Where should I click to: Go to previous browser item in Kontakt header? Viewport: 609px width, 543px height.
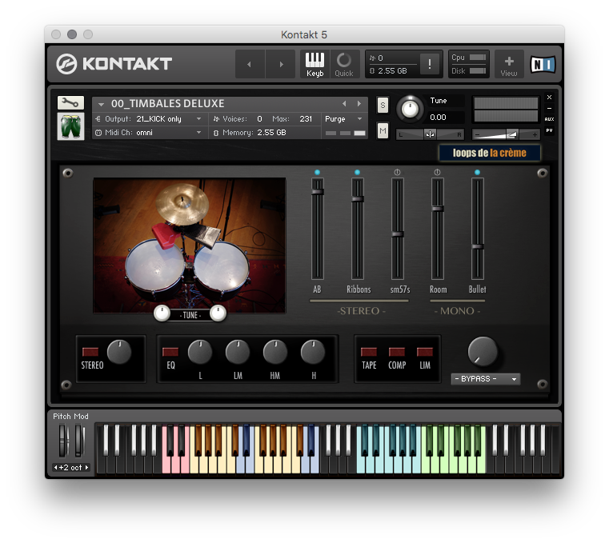click(250, 64)
